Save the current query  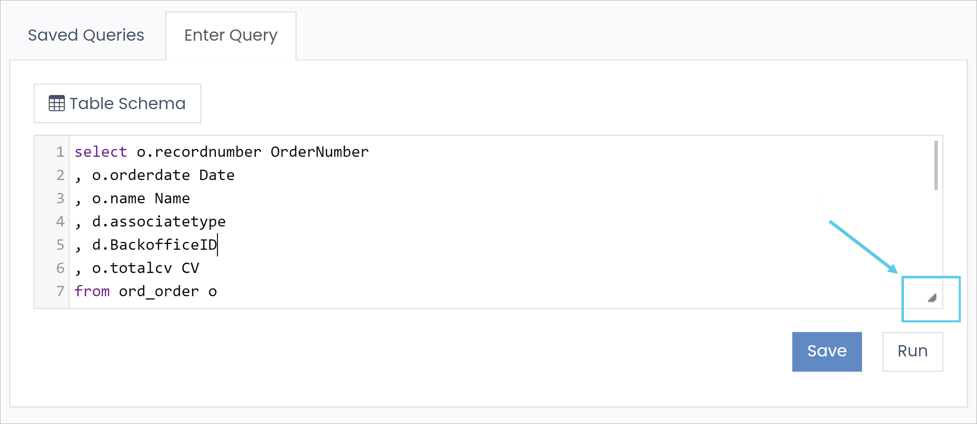tap(827, 351)
